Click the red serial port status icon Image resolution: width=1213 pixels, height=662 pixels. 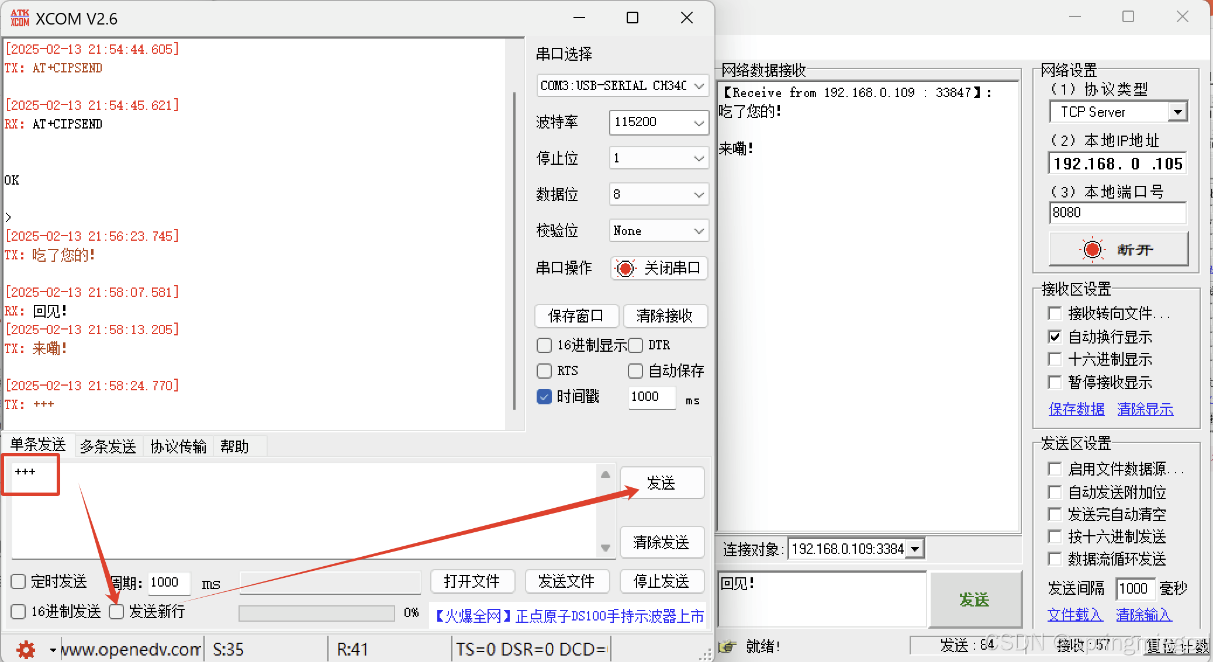point(625,268)
